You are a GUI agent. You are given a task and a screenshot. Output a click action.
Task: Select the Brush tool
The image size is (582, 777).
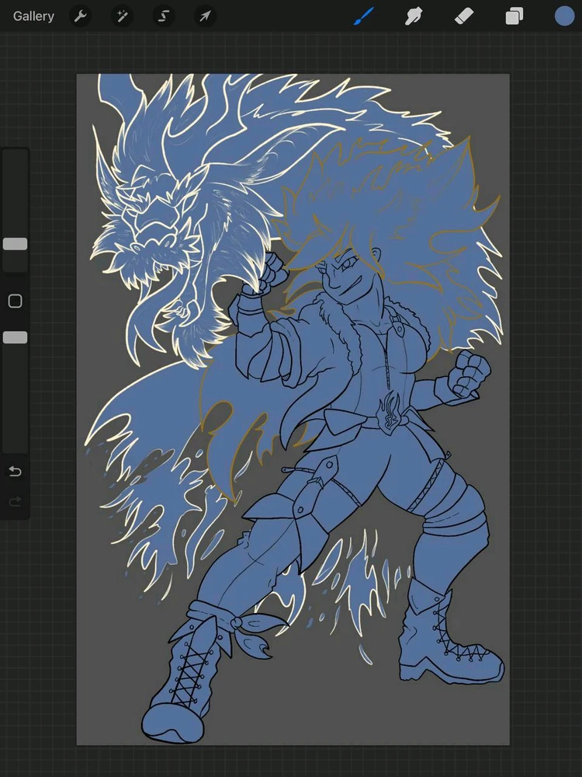pyautogui.click(x=363, y=16)
